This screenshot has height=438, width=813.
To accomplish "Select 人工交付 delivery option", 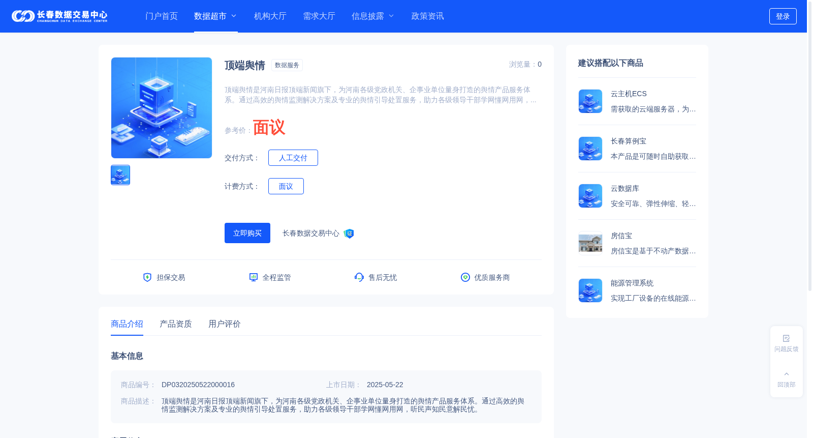I will point(293,158).
